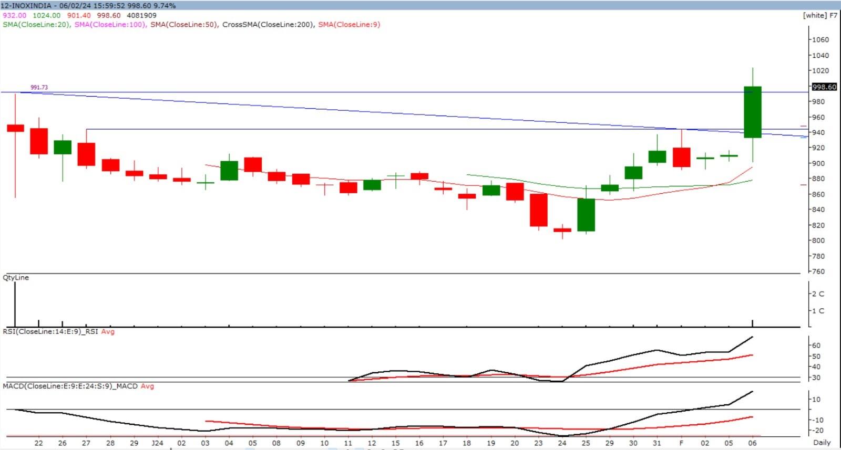The height and width of the screenshot is (450, 841).
Task: Click the tallest volume bar in QtyLine panel
Action: click(15, 304)
